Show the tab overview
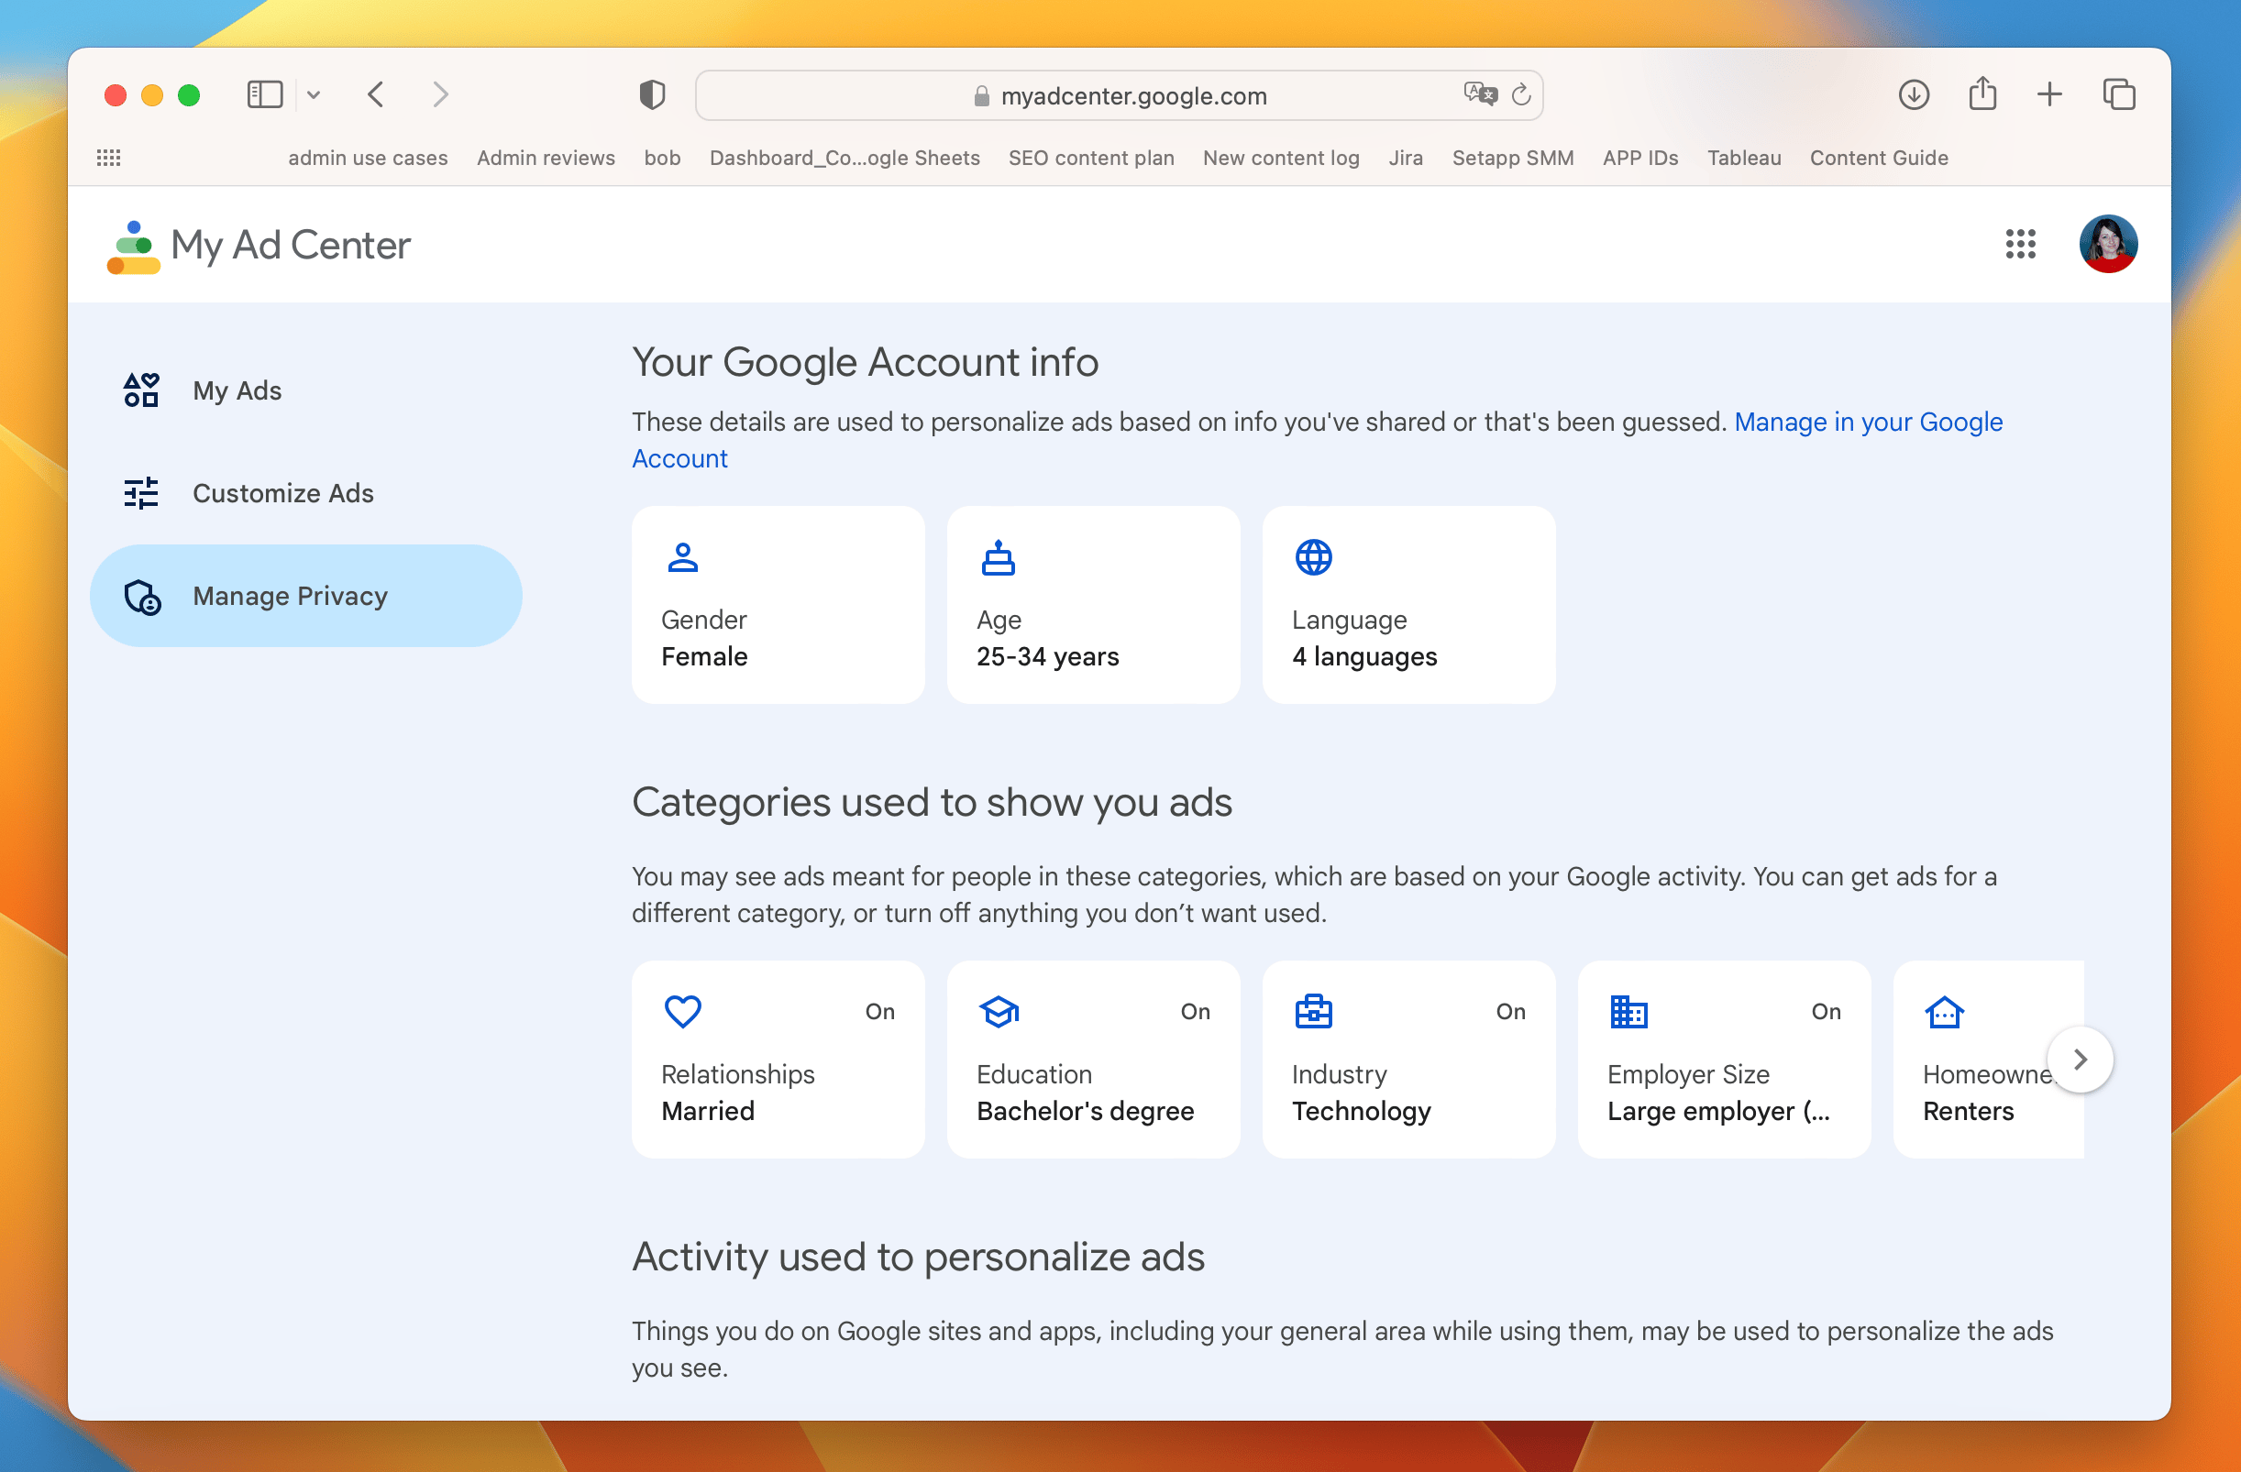 tap(2120, 95)
